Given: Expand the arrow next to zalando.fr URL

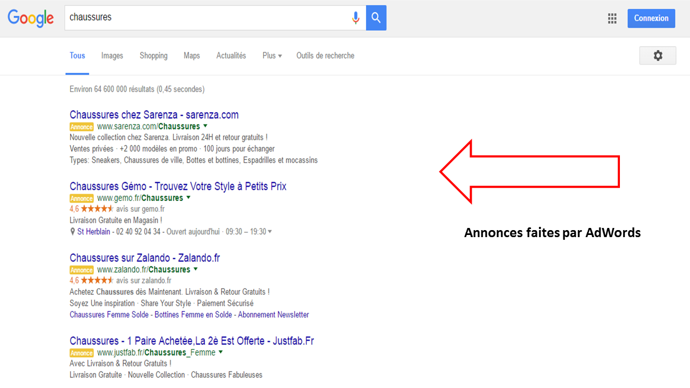Looking at the screenshot, I should click(196, 269).
